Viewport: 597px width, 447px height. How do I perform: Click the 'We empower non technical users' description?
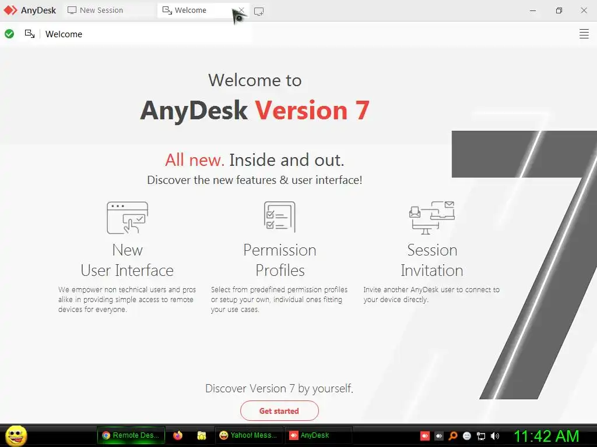coord(127,300)
